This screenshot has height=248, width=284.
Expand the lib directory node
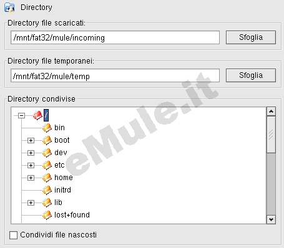click(31, 203)
